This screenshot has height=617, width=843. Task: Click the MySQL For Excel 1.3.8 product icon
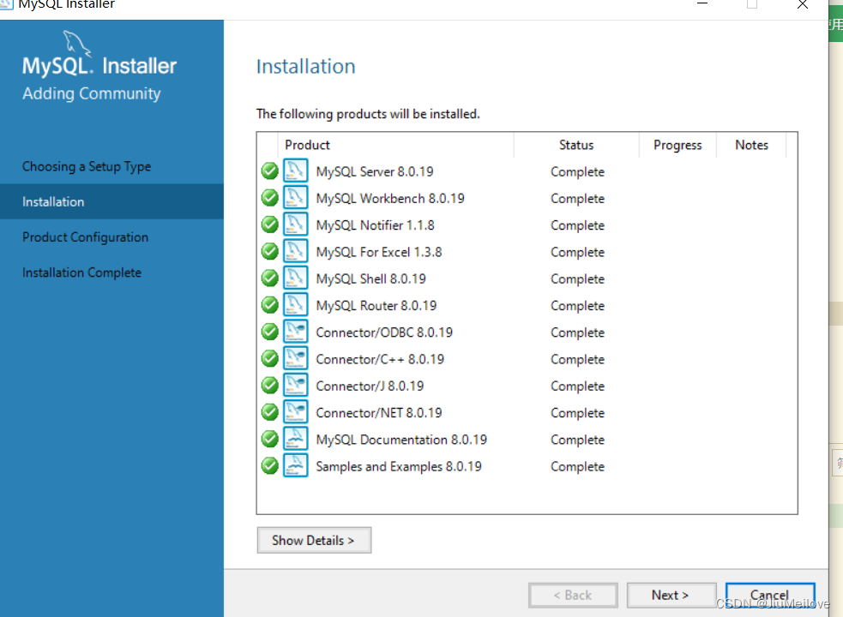(295, 252)
